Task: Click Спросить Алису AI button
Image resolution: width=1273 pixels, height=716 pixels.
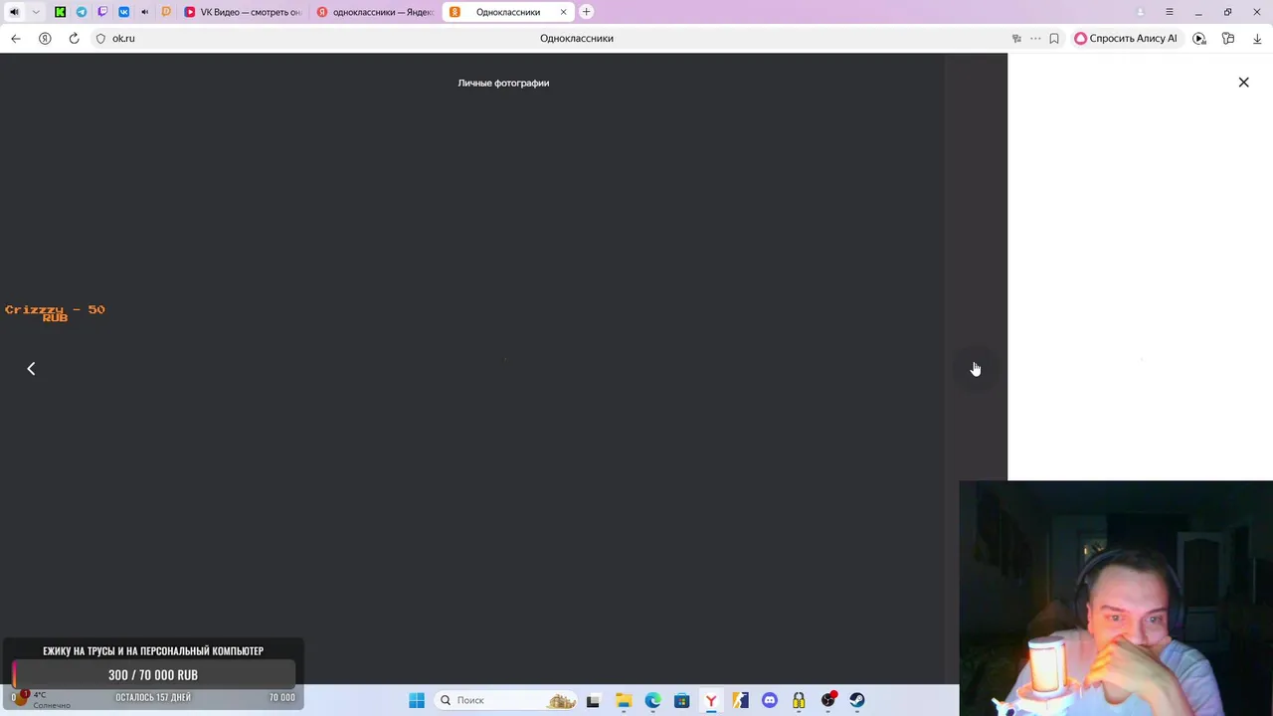Action: (1126, 39)
